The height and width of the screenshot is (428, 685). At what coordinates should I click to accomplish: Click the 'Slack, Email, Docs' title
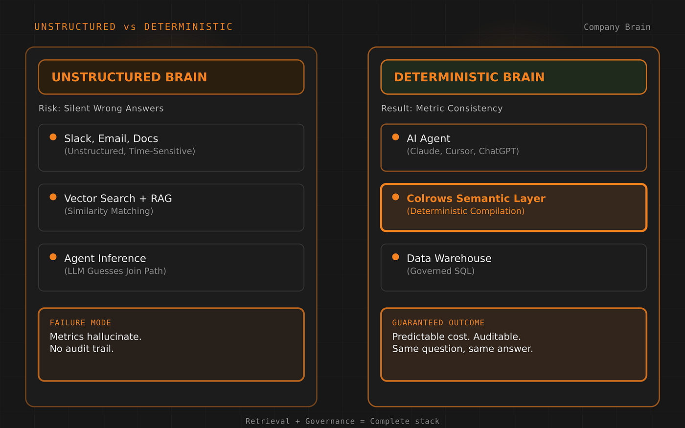click(111, 138)
